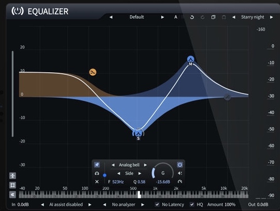Select next theme after Starry night
Image resolution: width=280 pixels, height=211 pixels.
[271, 17]
